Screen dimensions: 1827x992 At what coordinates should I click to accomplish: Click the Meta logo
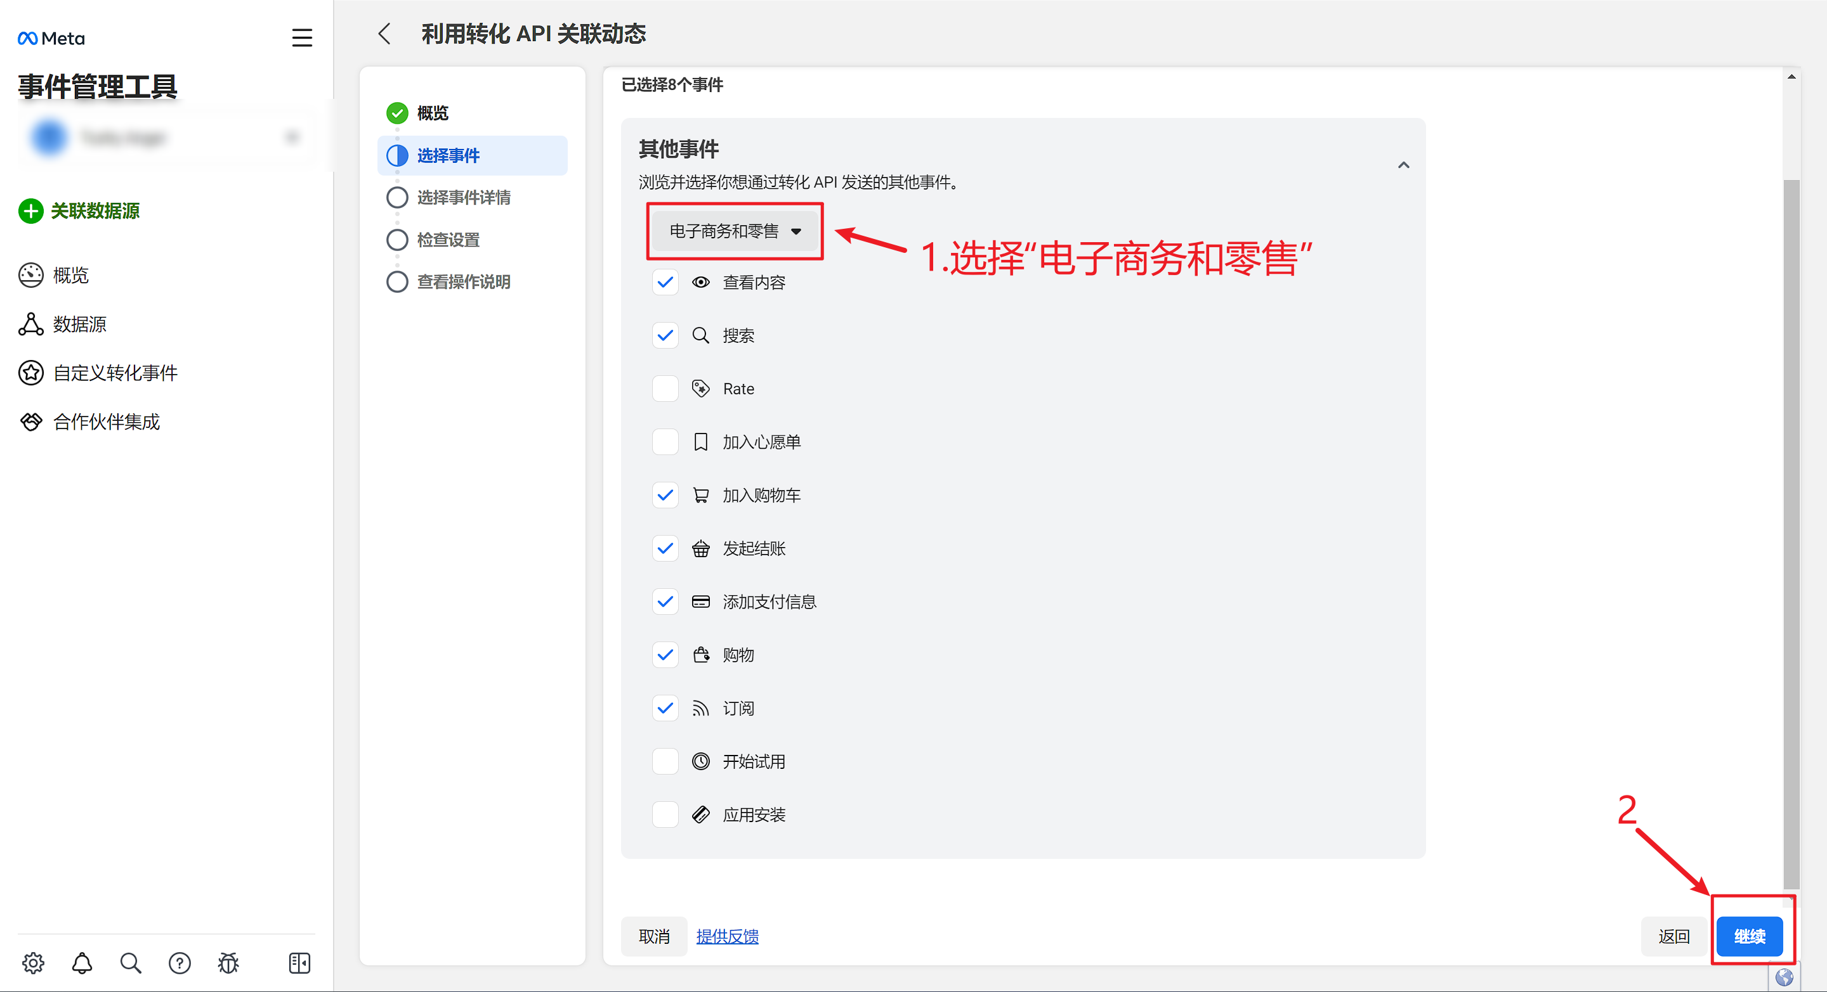(51, 38)
